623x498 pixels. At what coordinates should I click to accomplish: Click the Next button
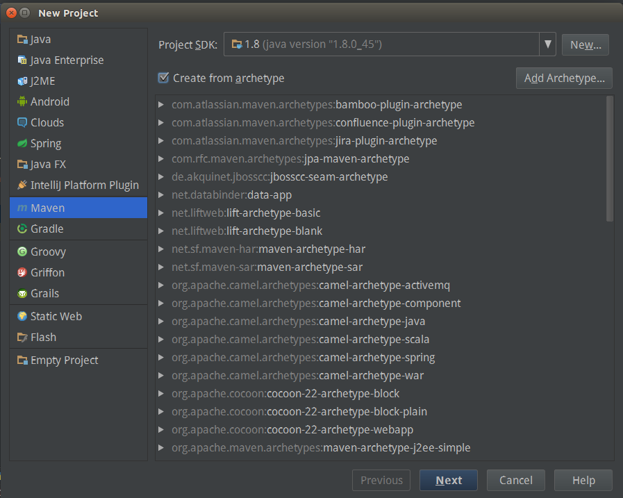[449, 480]
